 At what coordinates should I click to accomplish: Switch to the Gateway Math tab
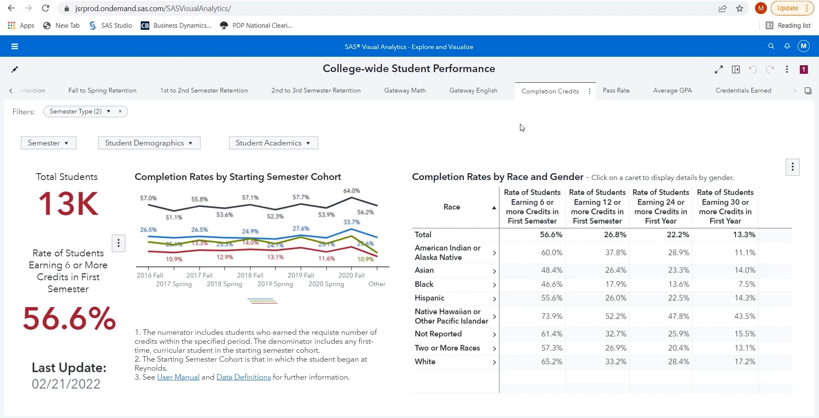click(x=405, y=90)
